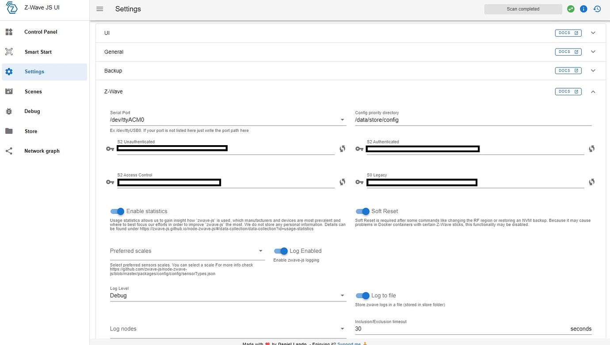
Task: Open the Log Level dropdown
Action: [342, 295]
